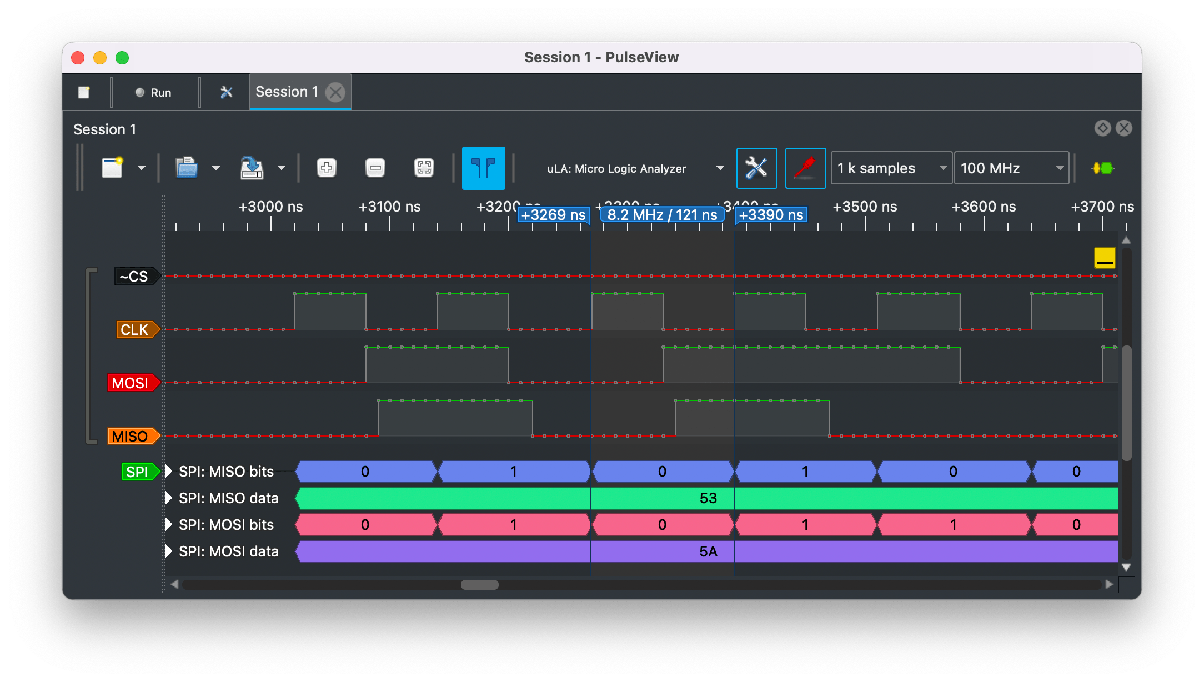The image size is (1204, 682).
Task: Zoom to fit the entire trace
Action: click(424, 167)
